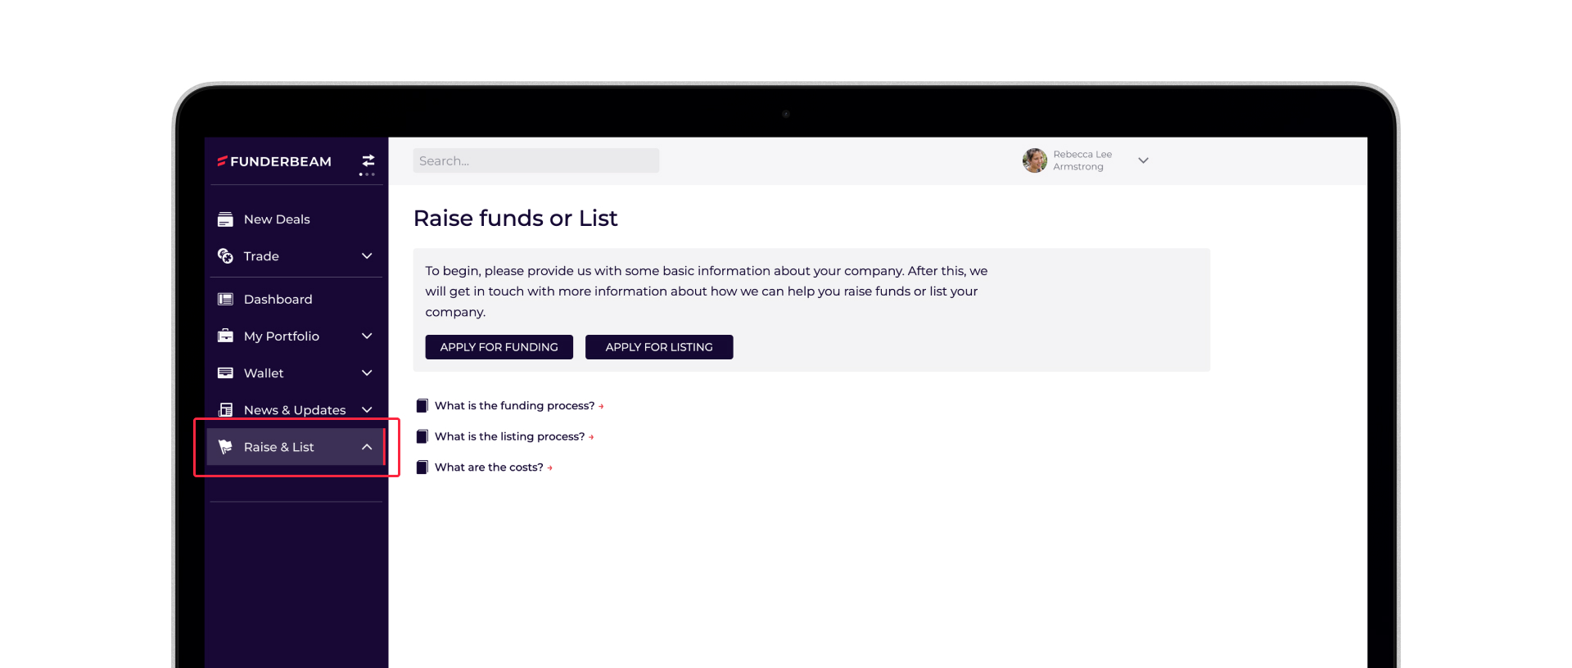The image size is (1572, 668).
Task: Expand the My Portfolio chevron
Action: pos(367,336)
